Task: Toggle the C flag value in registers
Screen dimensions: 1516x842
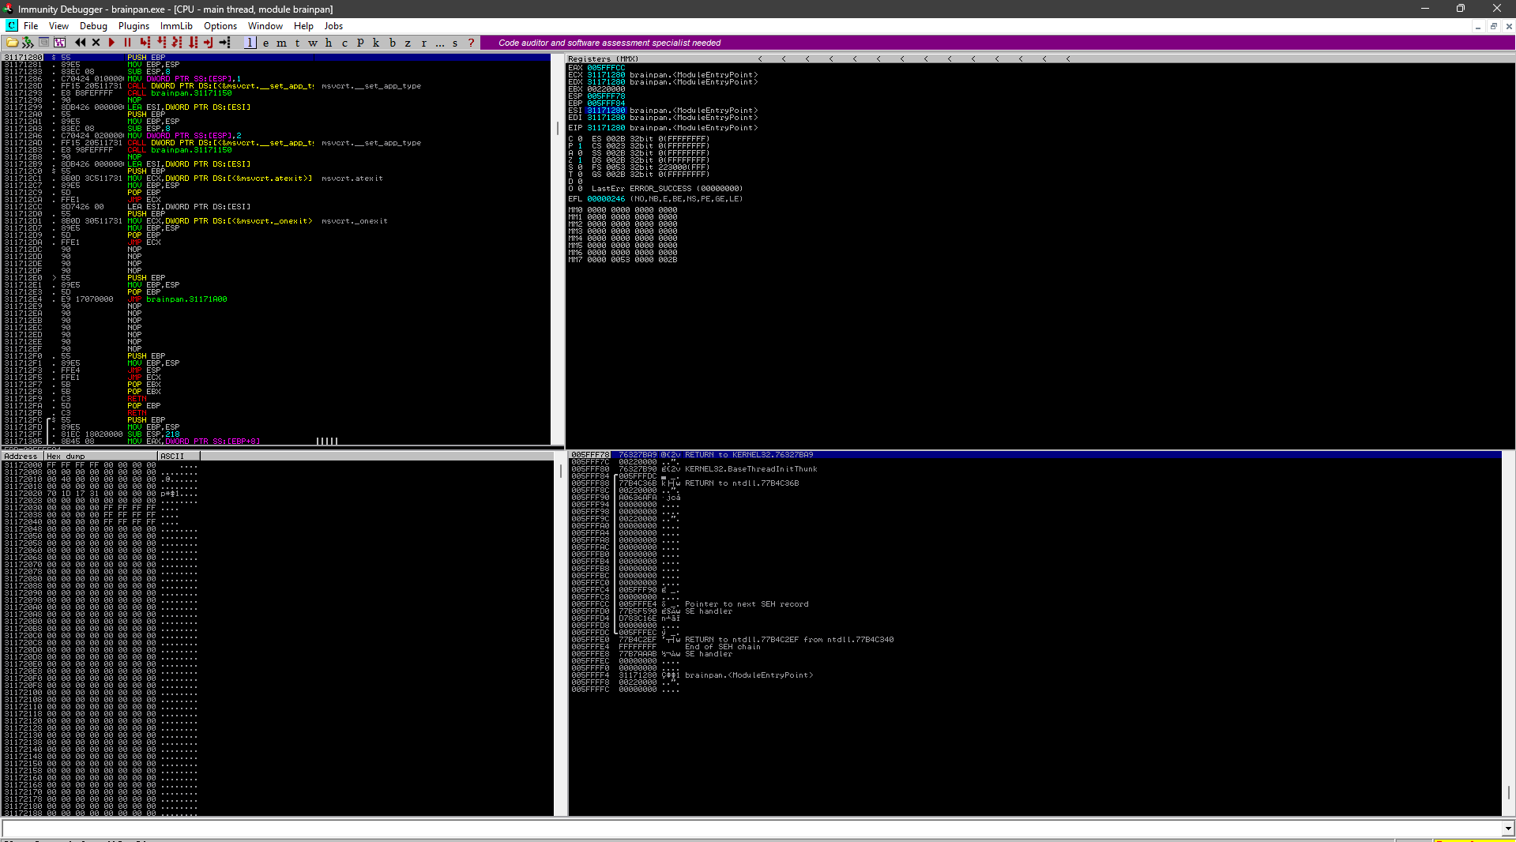Action: tap(580, 139)
